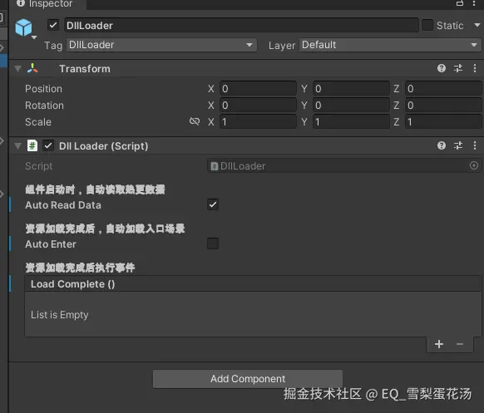Open object picker for Script field
This screenshot has height=413, width=484.
click(x=474, y=165)
